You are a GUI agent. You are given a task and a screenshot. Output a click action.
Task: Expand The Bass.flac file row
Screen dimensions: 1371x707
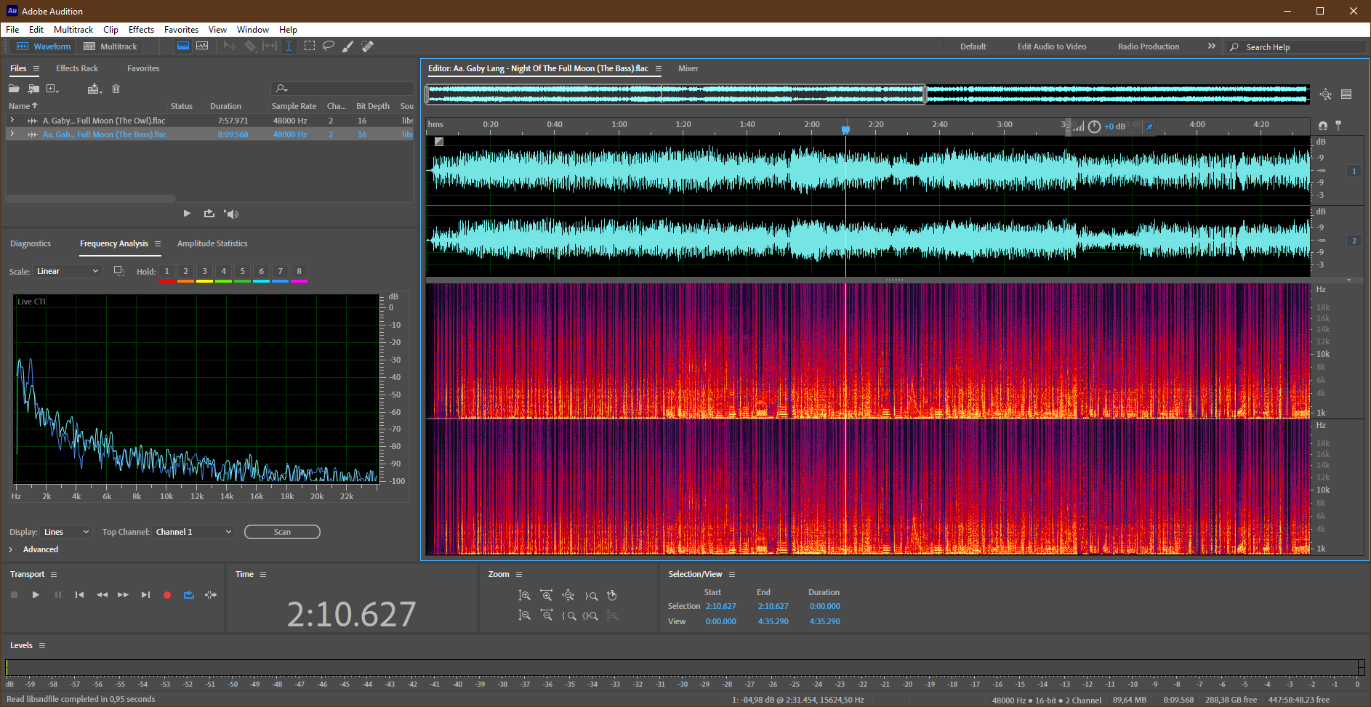click(x=12, y=134)
